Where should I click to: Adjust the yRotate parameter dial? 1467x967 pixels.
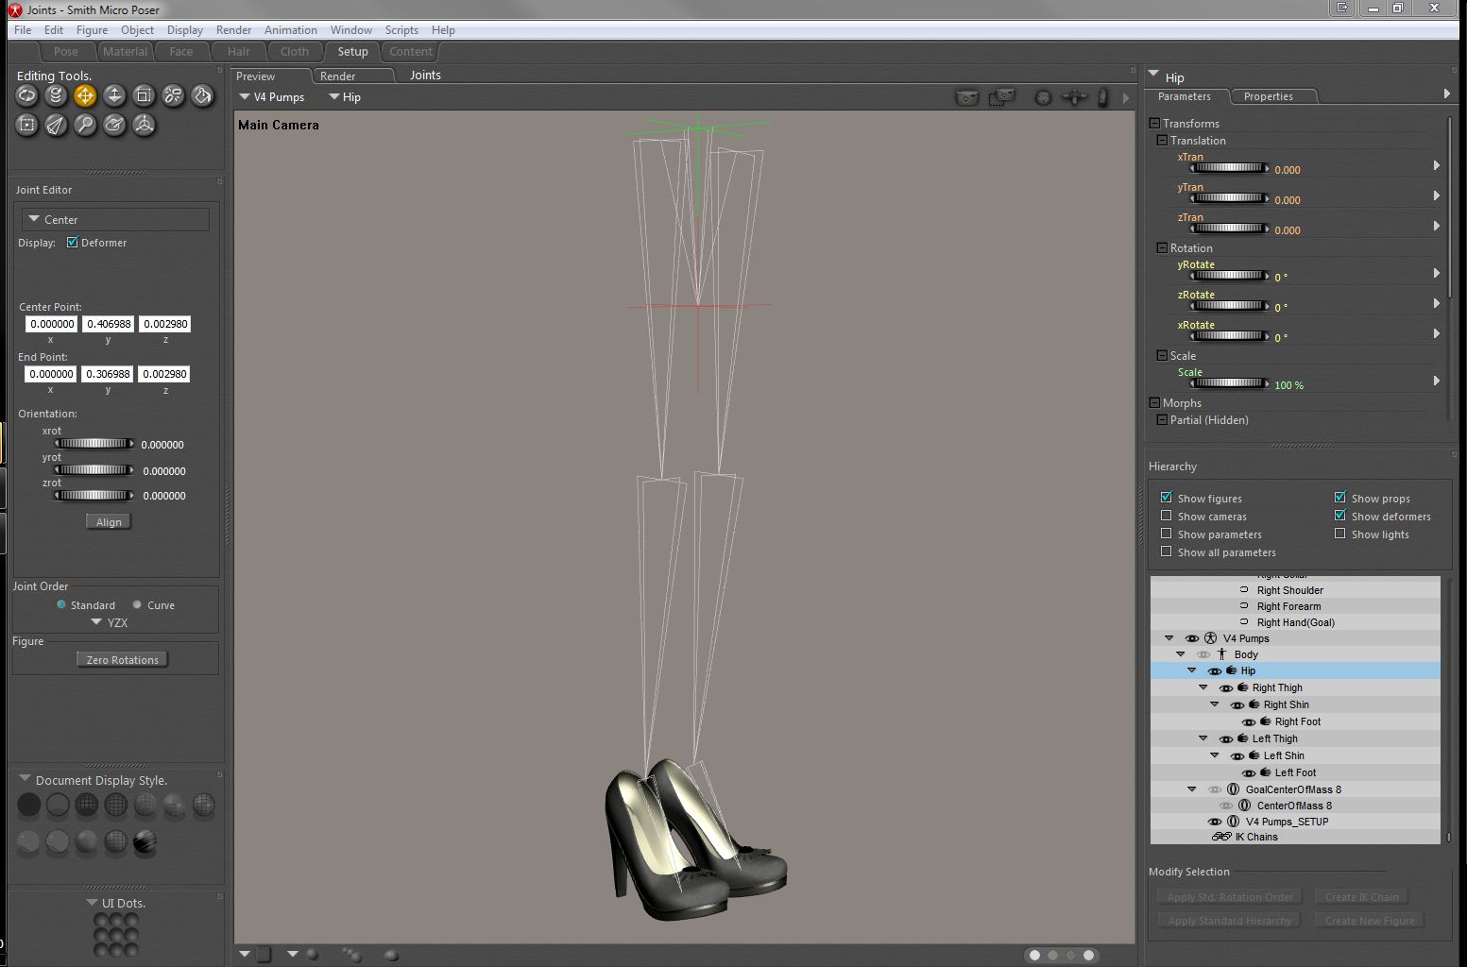(1229, 276)
